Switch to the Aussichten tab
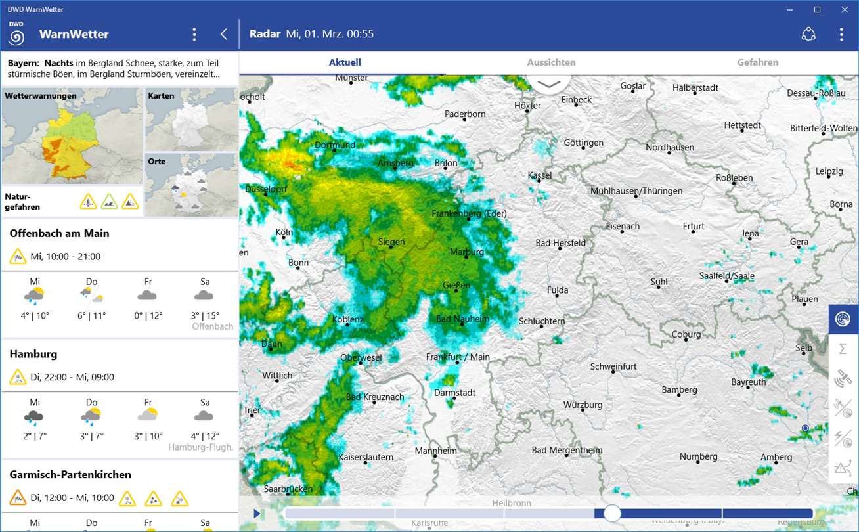Screen dimensions: 859x532 pyautogui.click(x=551, y=62)
